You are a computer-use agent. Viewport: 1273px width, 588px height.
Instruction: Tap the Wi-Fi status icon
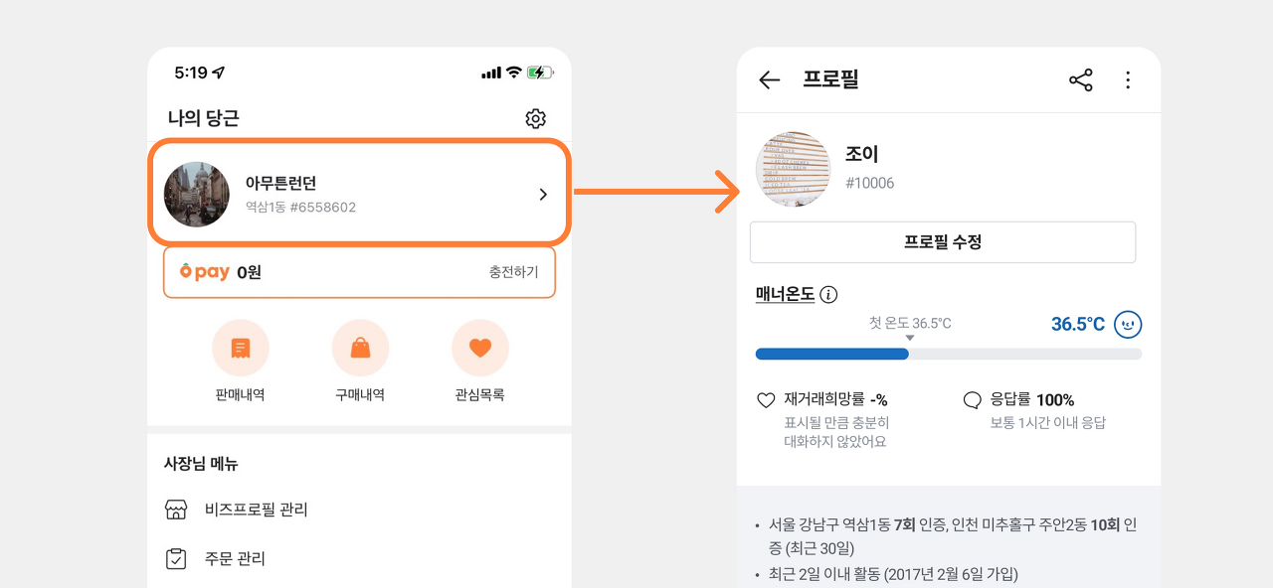tap(513, 73)
